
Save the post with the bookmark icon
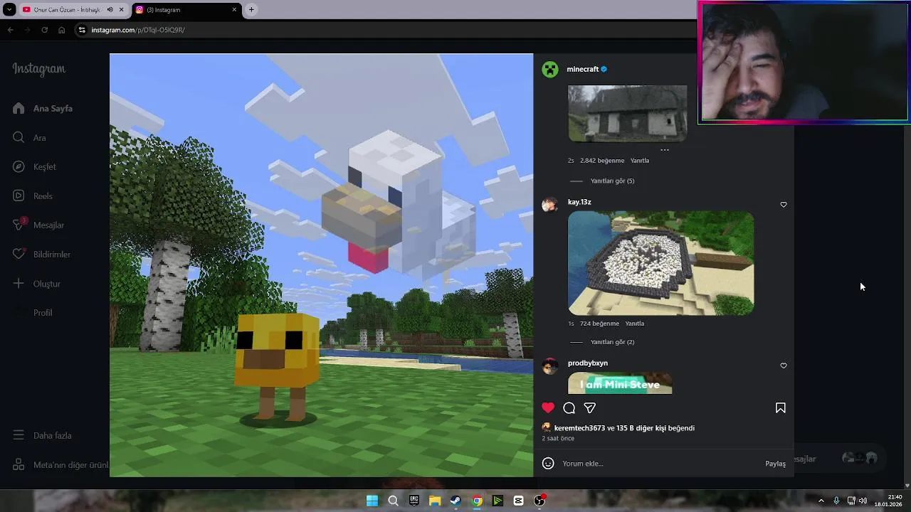tap(781, 407)
